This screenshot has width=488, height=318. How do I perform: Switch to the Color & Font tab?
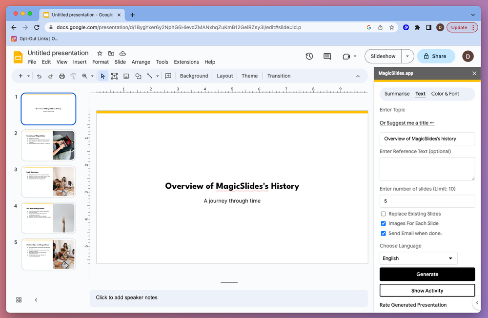(445, 94)
